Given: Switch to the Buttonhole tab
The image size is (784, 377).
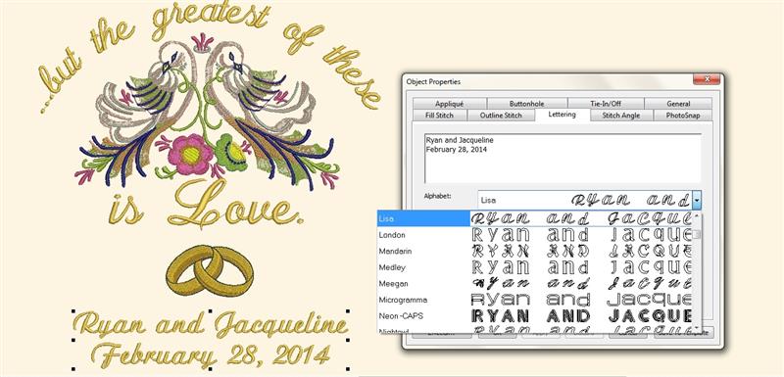Looking at the screenshot, I should pyautogui.click(x=526, y=104).
